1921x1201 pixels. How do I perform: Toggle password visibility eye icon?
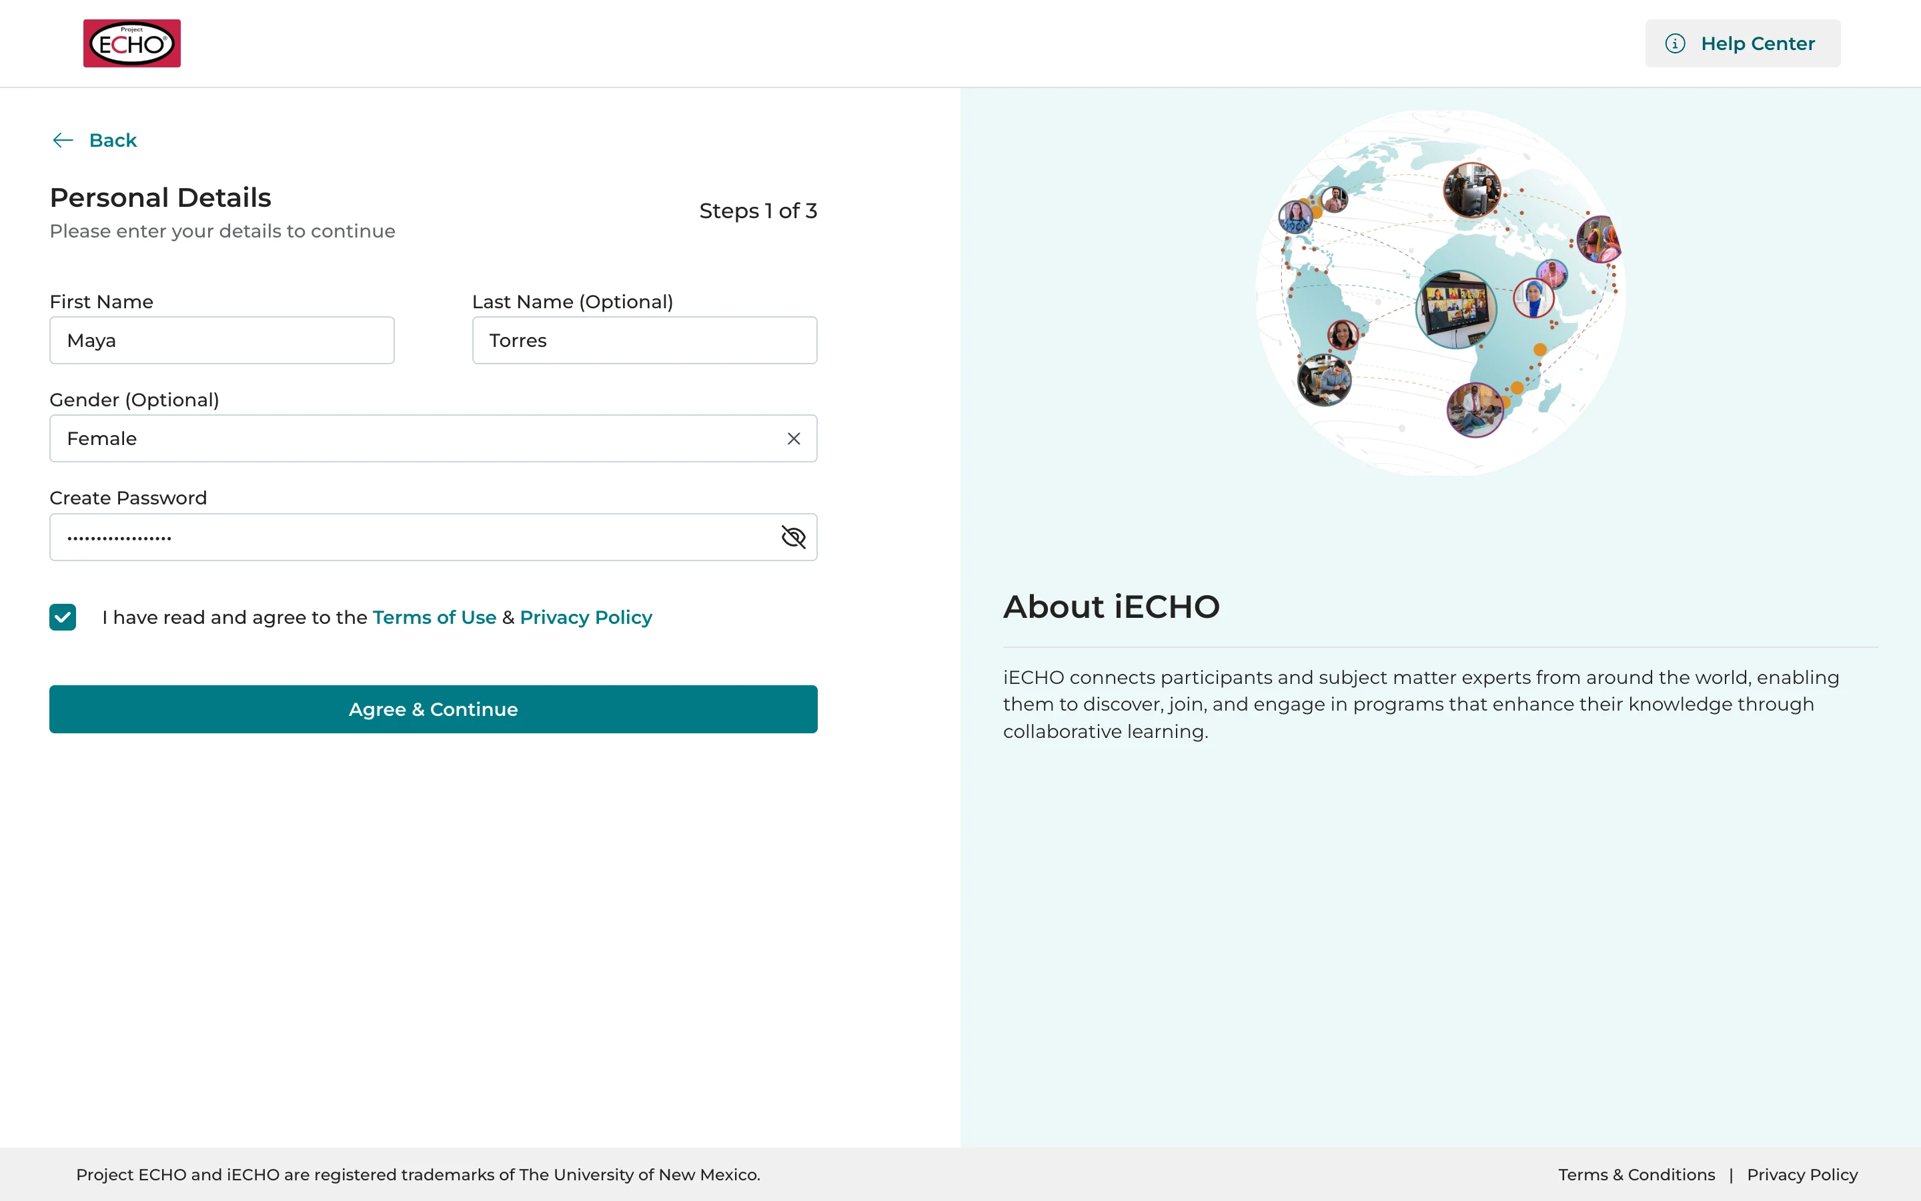tap(794, 538)
